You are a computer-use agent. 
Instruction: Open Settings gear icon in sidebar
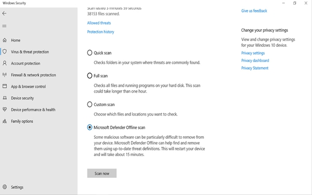coord(5,187)
